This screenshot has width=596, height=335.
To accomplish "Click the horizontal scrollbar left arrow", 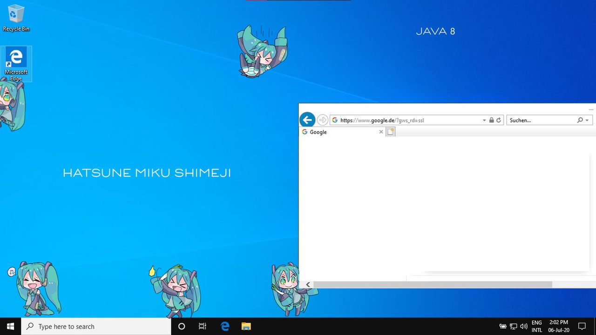I will tap(308, 284).
